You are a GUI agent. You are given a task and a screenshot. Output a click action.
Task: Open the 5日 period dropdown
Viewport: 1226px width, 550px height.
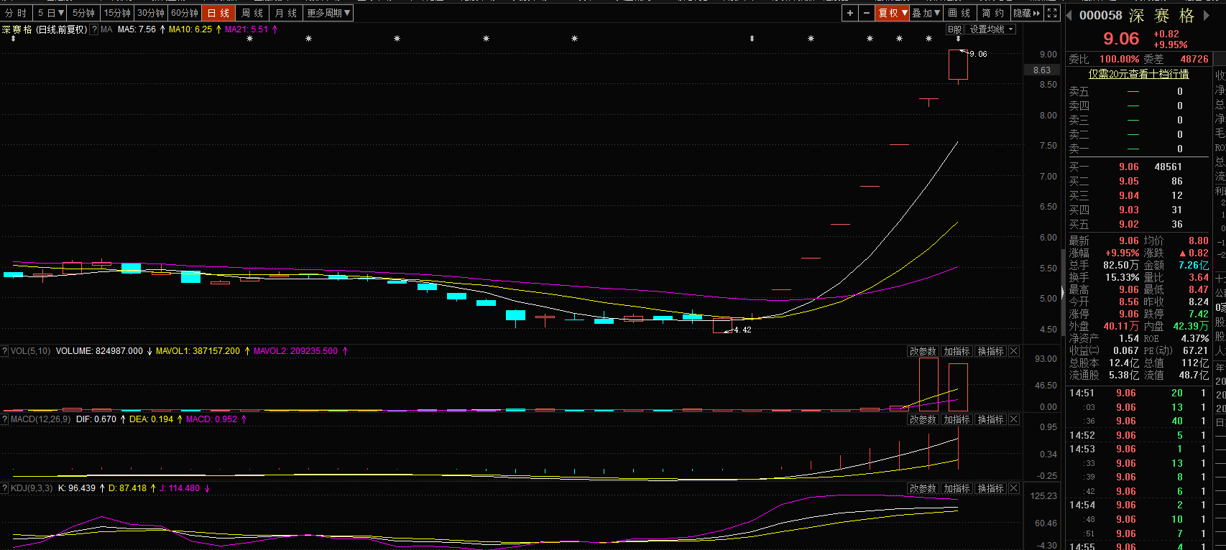coord(50,13)
